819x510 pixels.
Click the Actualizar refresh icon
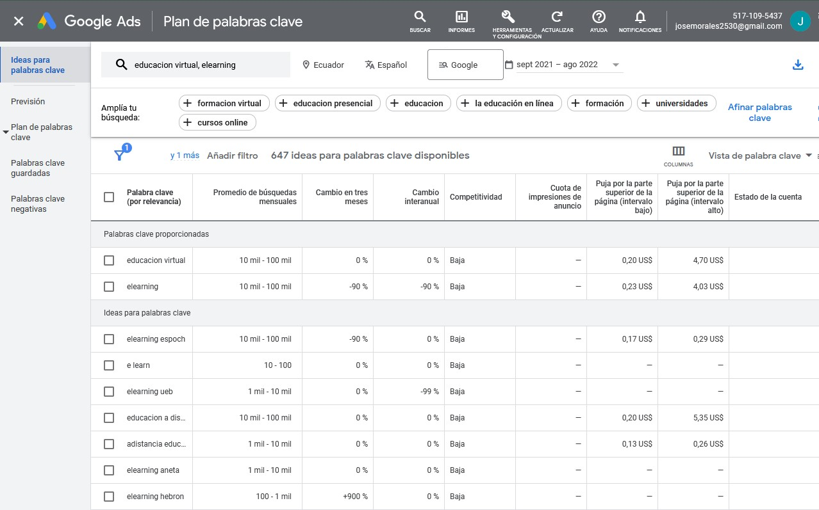(557, 17)
